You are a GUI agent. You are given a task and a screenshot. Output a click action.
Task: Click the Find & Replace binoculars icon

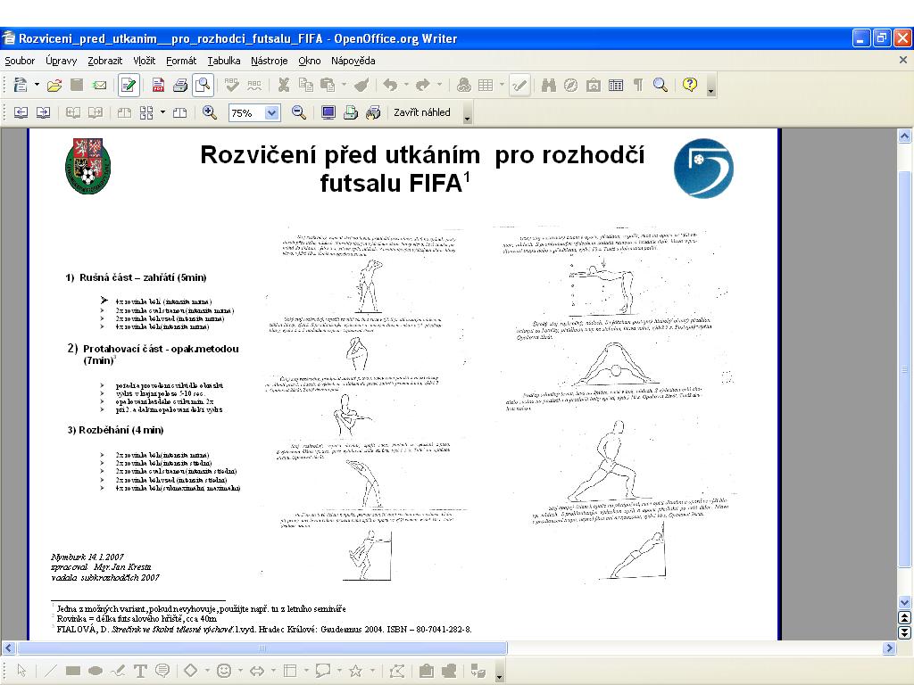coord(549,86)
